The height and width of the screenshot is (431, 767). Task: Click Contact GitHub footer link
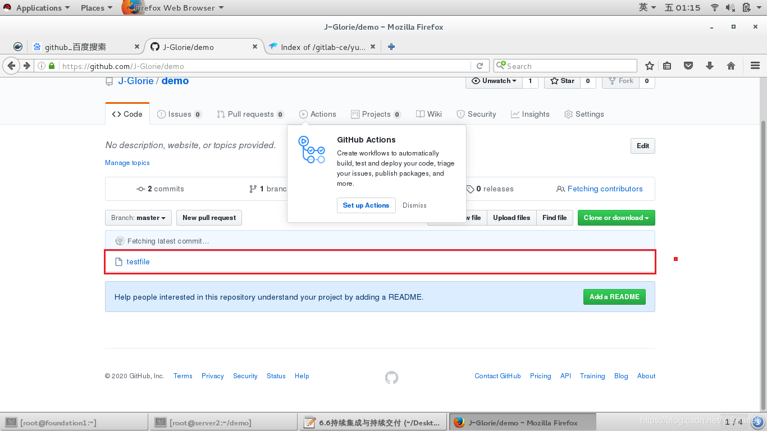(x=497, y=376)
